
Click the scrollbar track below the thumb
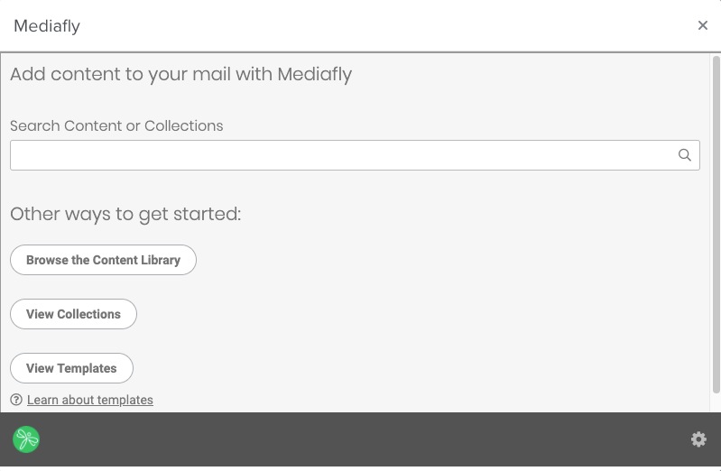716,403
